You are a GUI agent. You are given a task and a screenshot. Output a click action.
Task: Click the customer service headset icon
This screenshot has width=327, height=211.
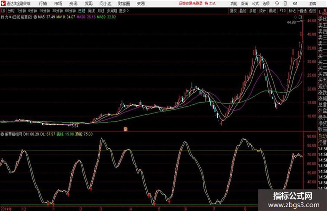277,3
